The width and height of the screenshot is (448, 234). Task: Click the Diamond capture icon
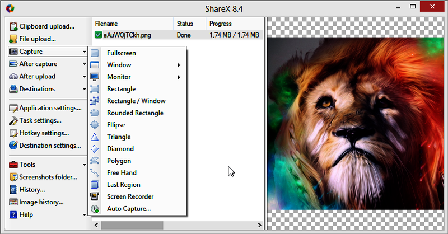pos(95,149)
